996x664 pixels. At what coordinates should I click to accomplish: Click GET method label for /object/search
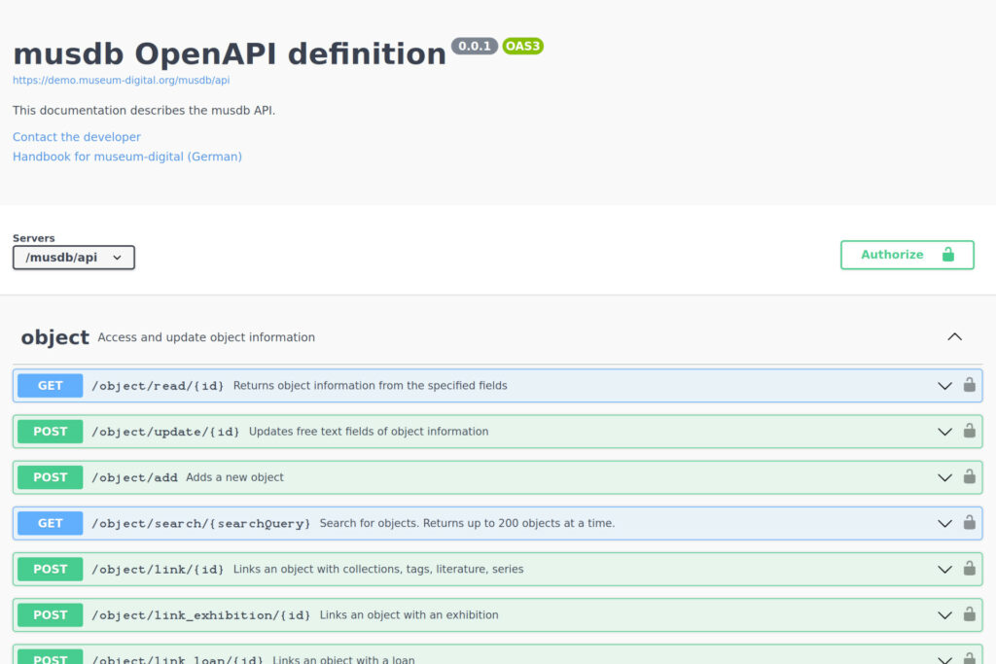51,523
